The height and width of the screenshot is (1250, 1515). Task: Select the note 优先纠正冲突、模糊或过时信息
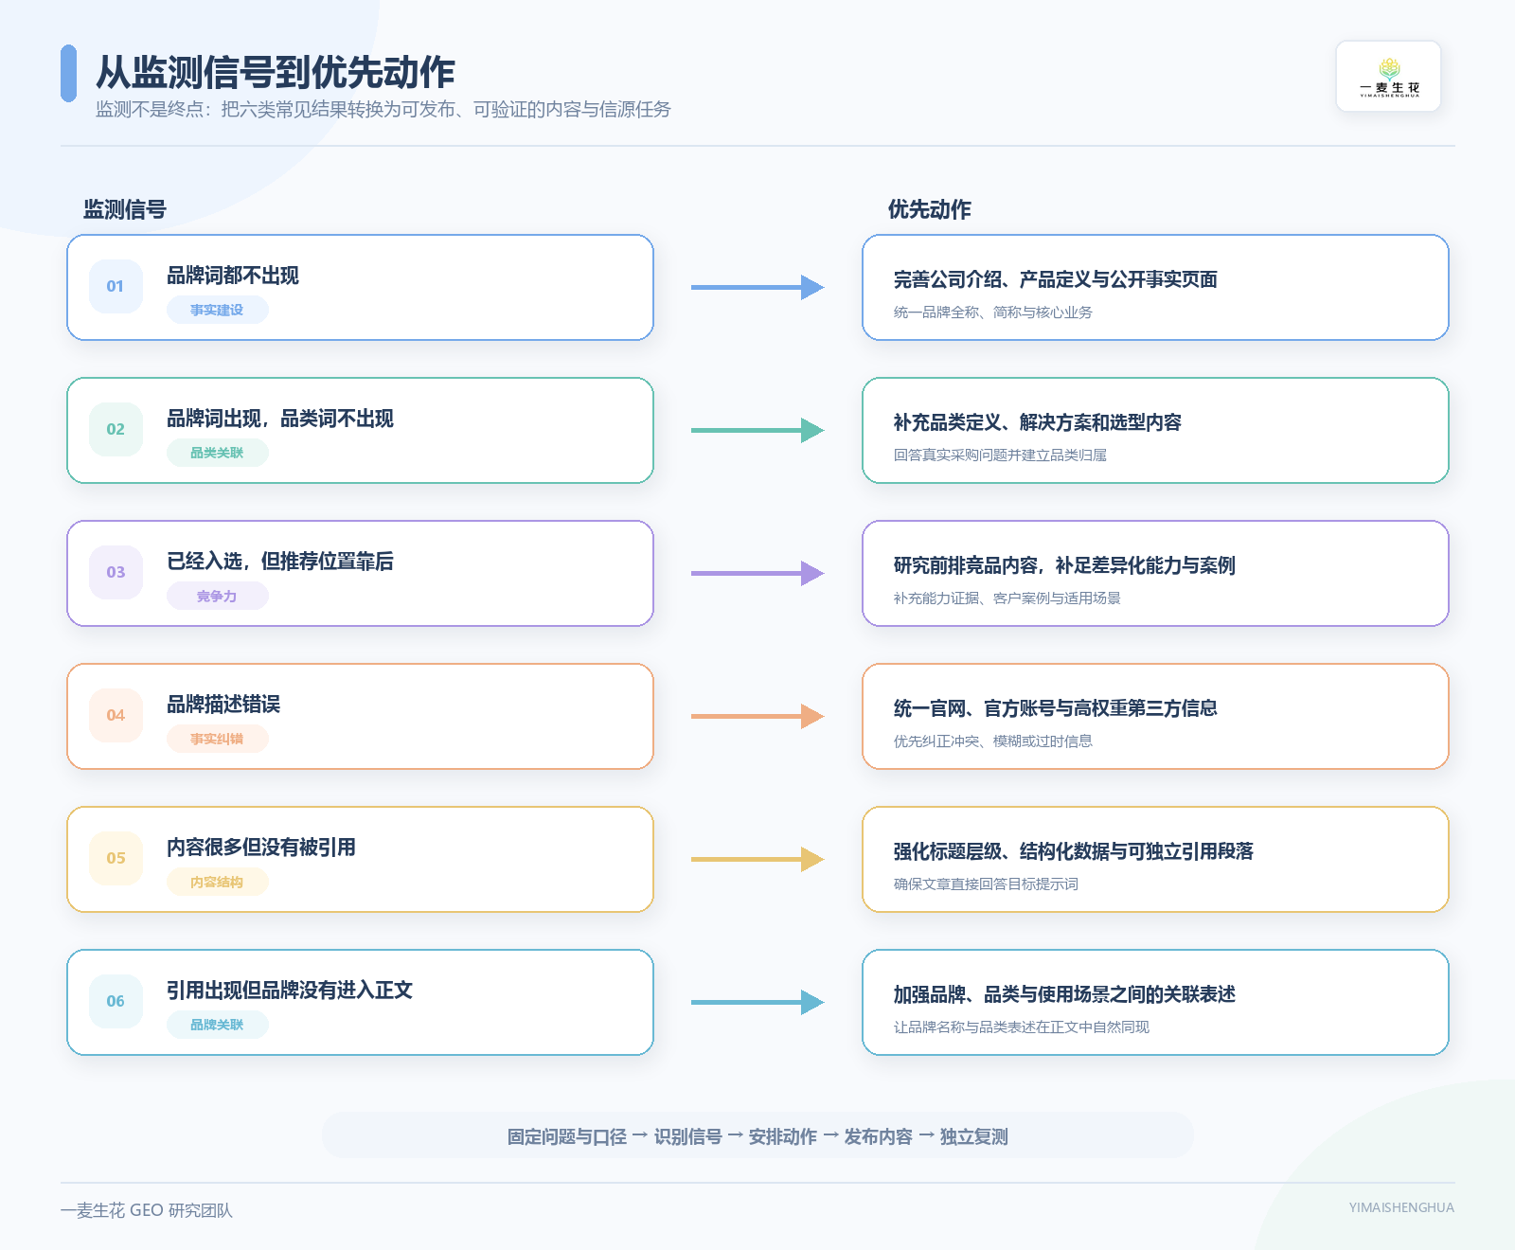[993, 741]
